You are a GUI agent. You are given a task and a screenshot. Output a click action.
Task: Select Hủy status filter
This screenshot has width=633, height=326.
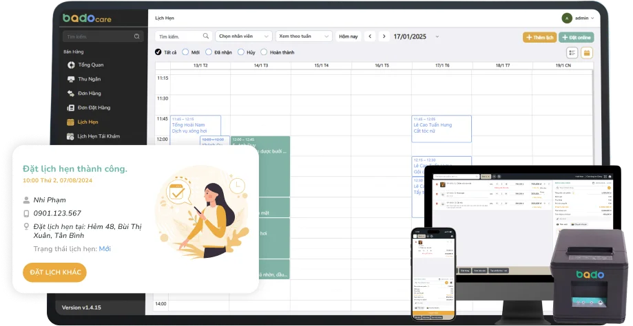tap(241, 52)
